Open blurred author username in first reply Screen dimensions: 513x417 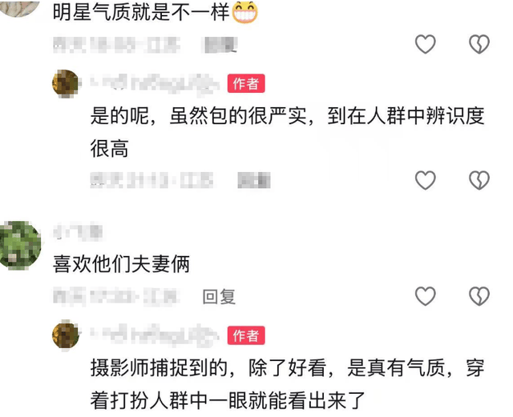click(x=155, y=84)
